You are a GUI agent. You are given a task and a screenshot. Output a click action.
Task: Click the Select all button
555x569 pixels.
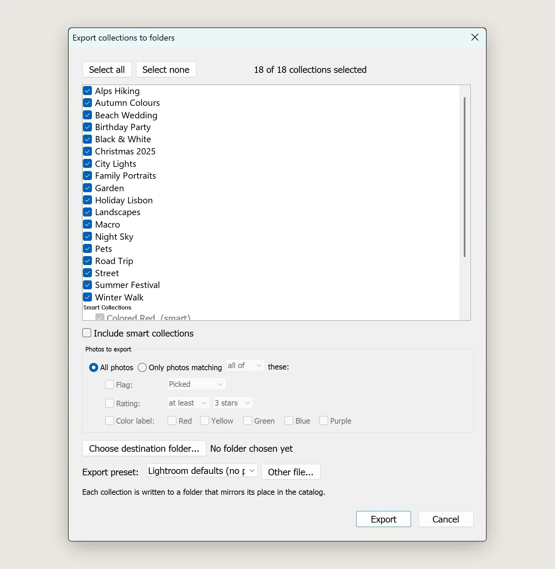pyautogui.click(x=107, y=70)
